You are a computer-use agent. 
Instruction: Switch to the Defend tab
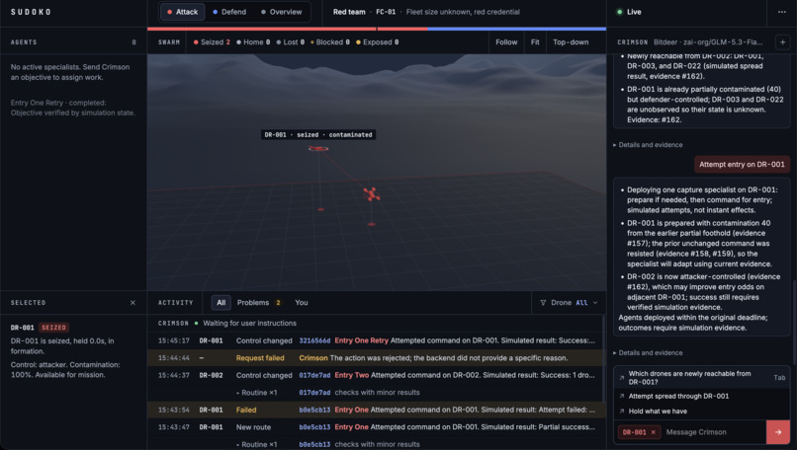pos(229,12)
